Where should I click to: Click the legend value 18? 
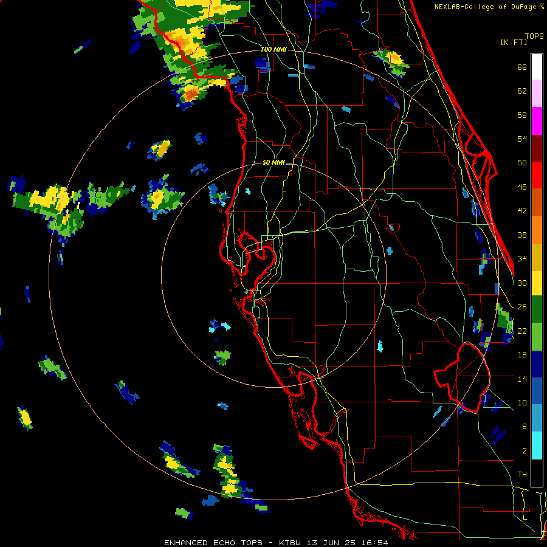(x=522, y=355)
